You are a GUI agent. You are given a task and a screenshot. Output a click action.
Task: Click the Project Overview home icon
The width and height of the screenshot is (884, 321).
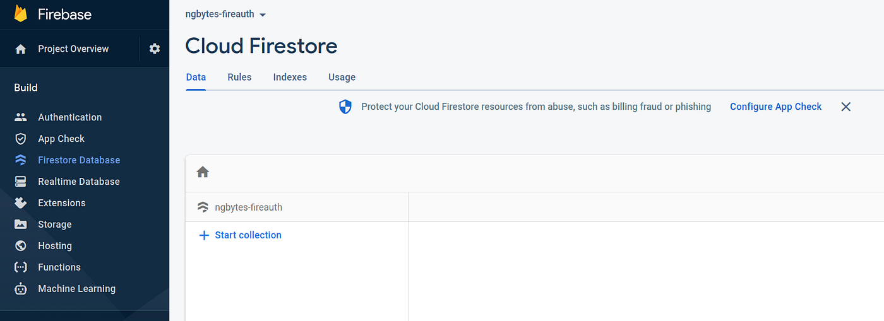21,49
